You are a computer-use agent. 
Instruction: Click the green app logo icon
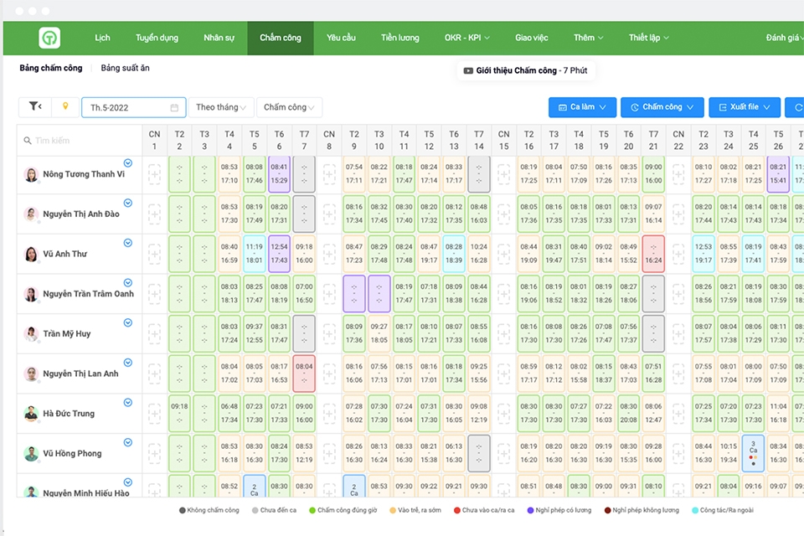(x=49, y=38)
